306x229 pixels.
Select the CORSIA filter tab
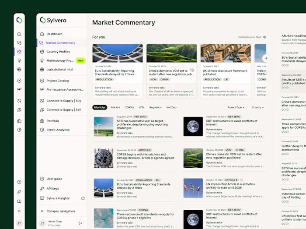click(129, 107)
